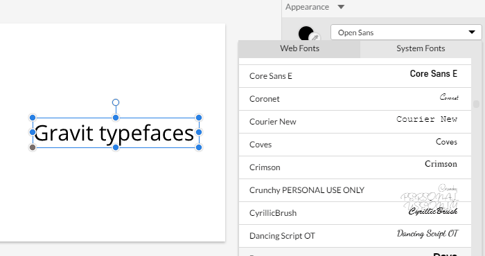Collapse the Appearance section arrow
This screenshot has height=256, width=485.
pyautogui.click(x=341, y=7)
